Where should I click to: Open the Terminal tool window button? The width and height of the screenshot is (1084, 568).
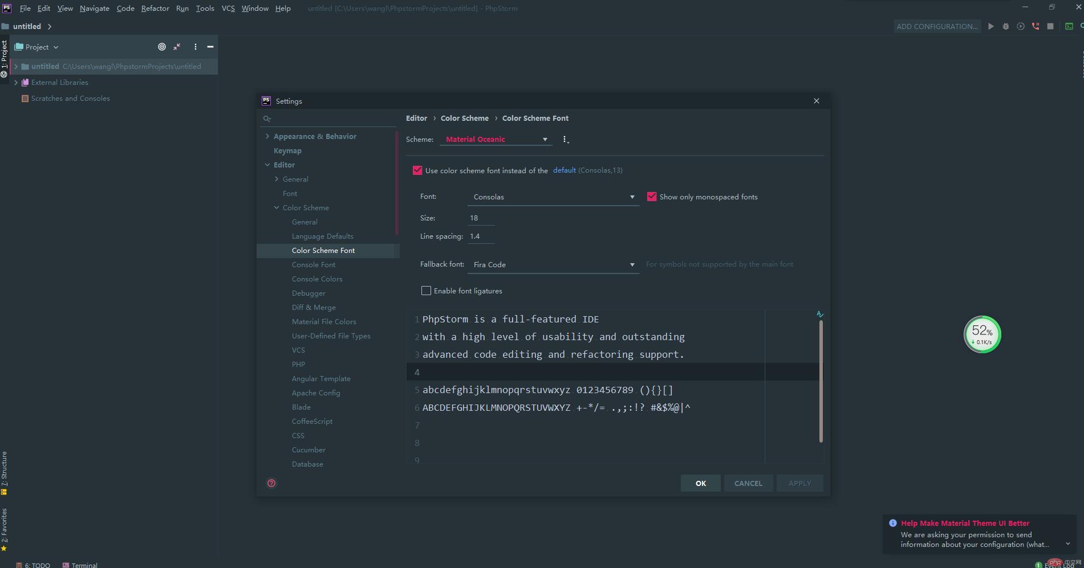(80, 565)
